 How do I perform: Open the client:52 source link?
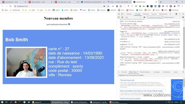(x=176, y=21)
